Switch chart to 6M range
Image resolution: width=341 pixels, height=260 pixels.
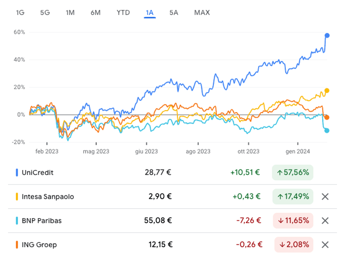[x=96, y=13]
